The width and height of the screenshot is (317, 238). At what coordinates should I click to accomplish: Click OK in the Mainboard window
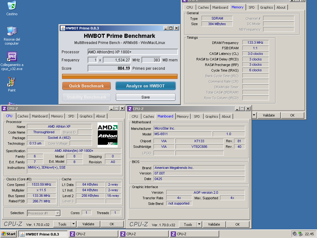click(237, 224)
